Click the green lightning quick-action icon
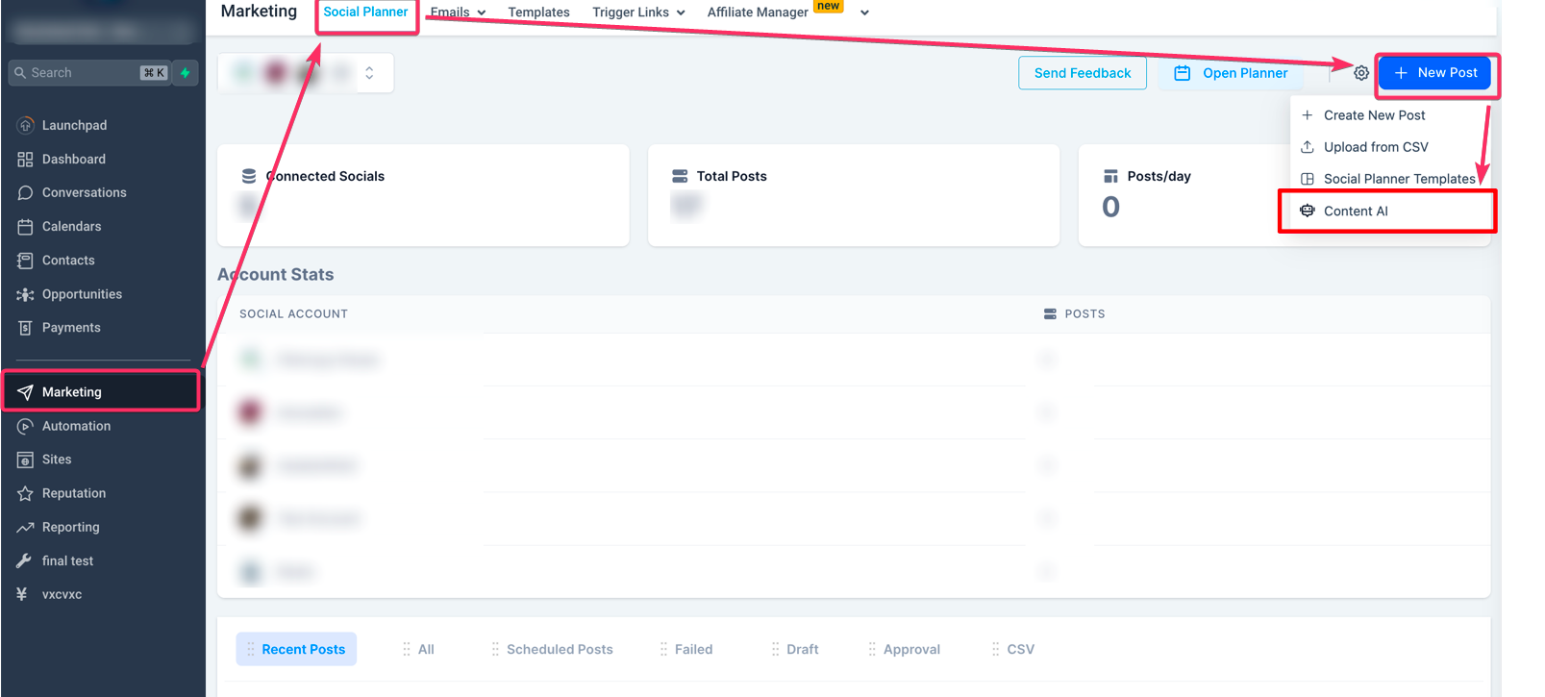 coord(186,73)
